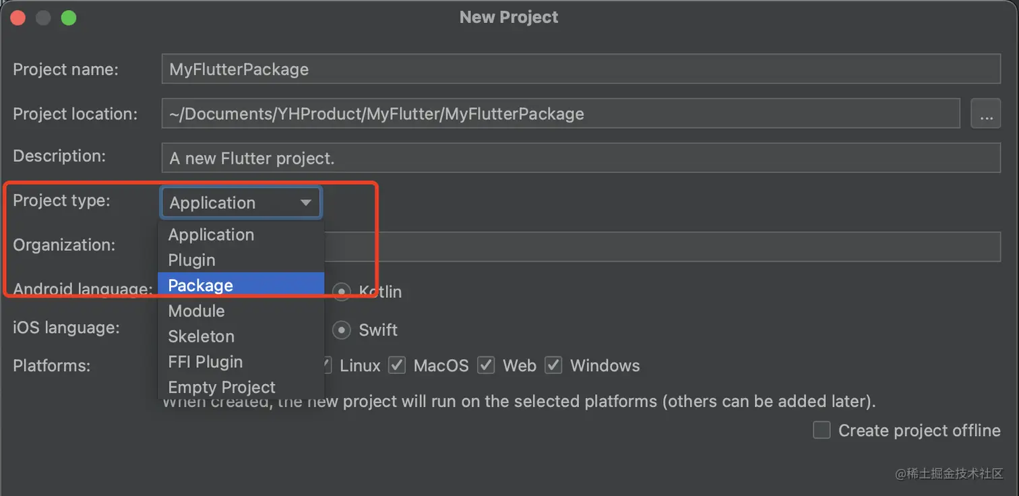Open the browse location ellipsis button
Viewport: 1019px width, 496px height.
point(985,114)
